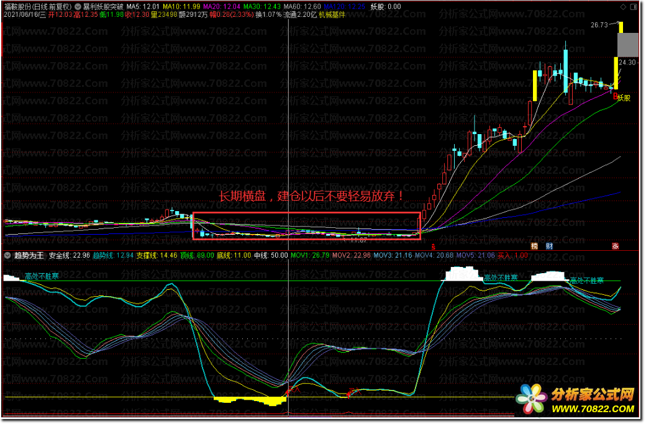Click the cyan 趋势线: 12.94 value
Screen dimensions: 646x424
point(113,256)
